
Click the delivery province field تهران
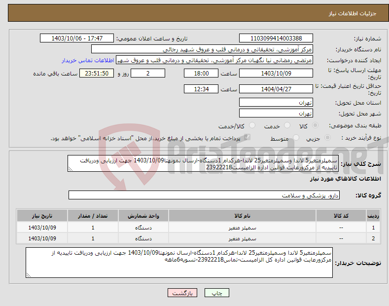coord(276,102)
